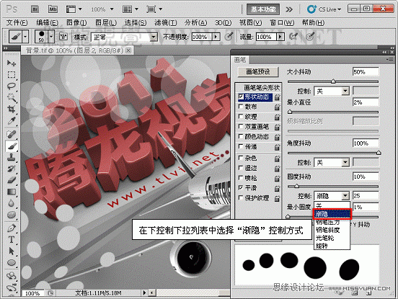Enable the 颜色动态 checkbox

click(x=241, y=136)
